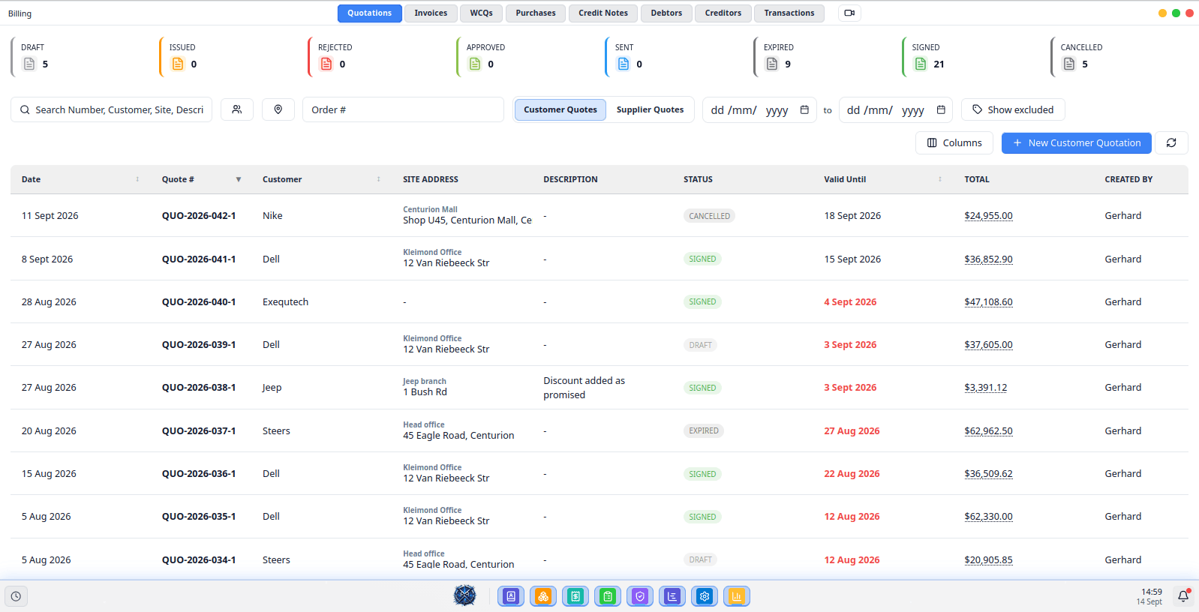Switch to Supplier Quotes view
The width and height of the screenshot is (1199, 612).
(650, 109)
